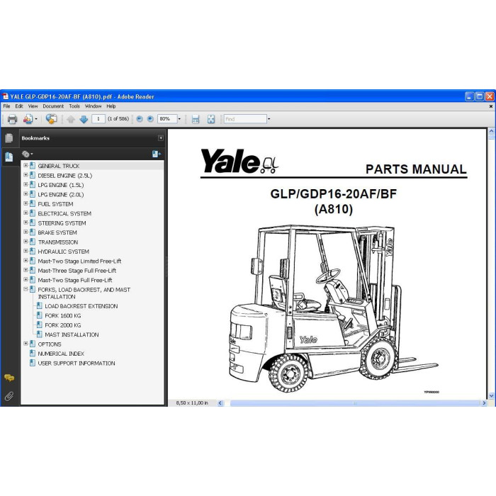Screen dimensions: 496x496
Task: Open the Help menu
Action: [111, 106]
